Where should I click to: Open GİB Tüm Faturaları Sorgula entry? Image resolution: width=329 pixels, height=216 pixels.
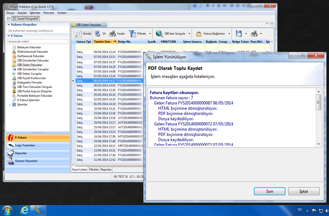tap(34, 87)
